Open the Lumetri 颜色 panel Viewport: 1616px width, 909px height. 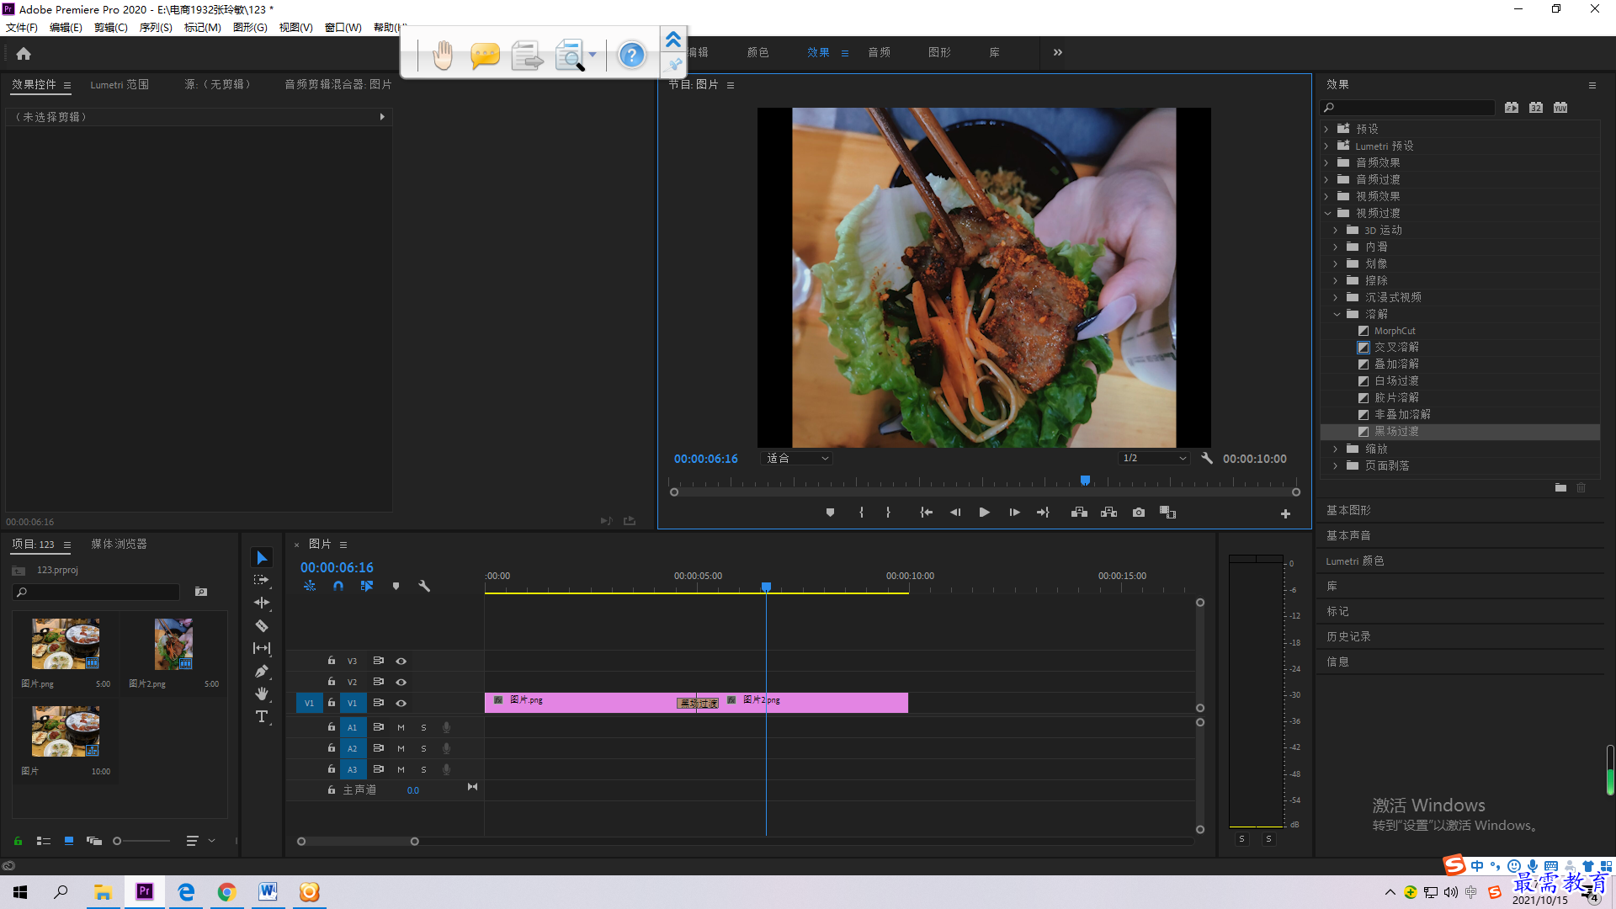pyautogui.click(x=1355, y=561)
